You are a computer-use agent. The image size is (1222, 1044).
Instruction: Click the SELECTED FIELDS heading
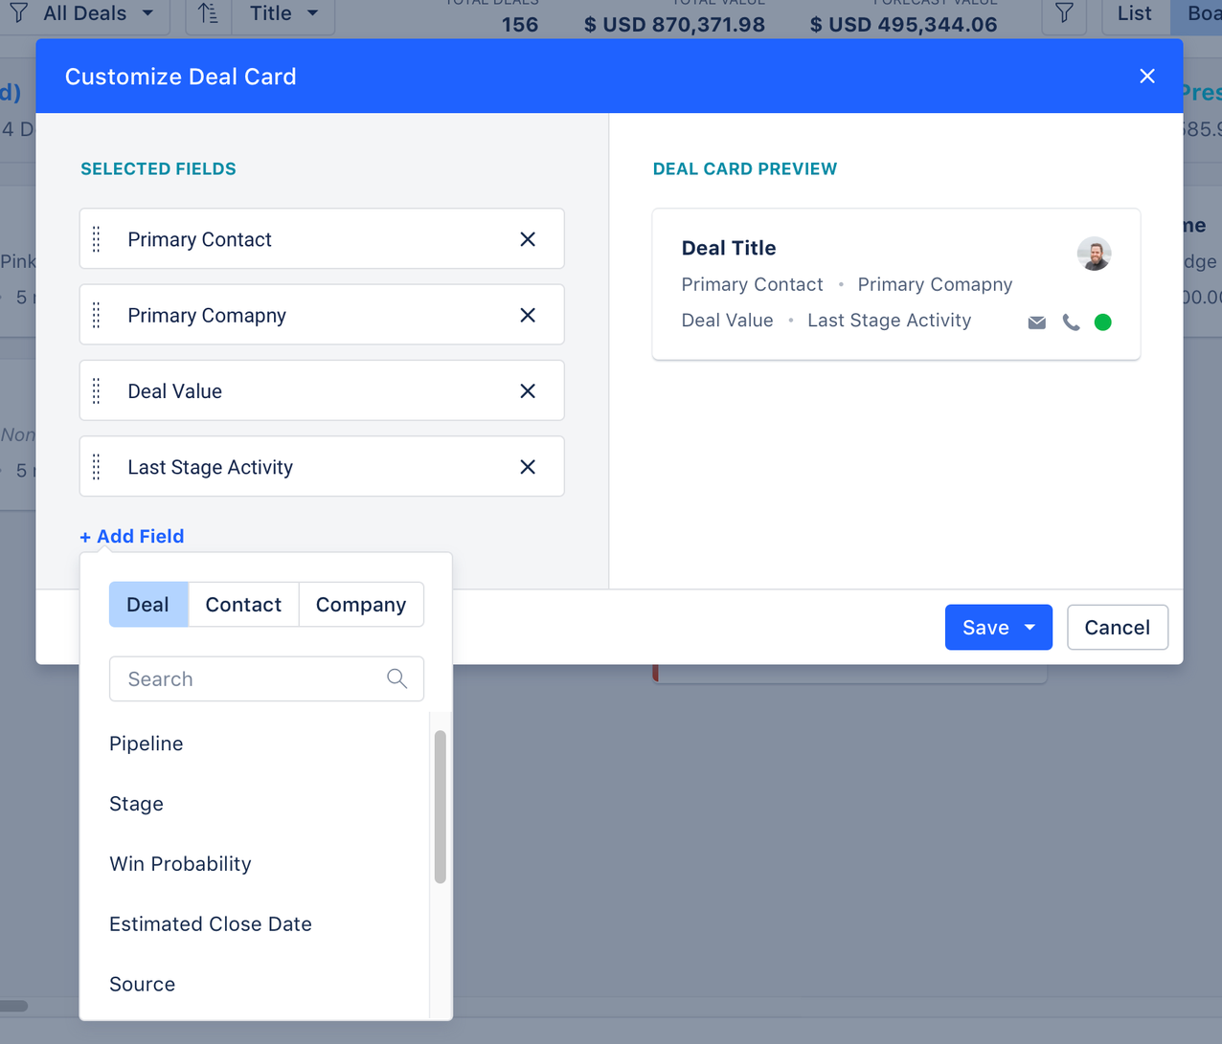[x=158, y=169]
